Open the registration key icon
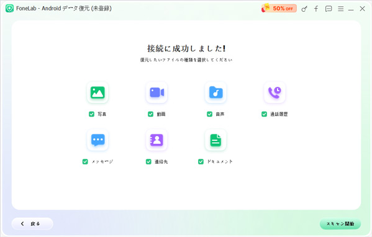 pos(304,9)
